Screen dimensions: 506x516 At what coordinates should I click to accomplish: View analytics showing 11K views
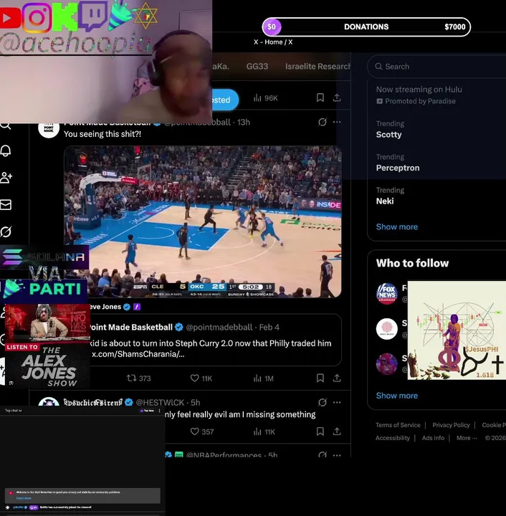click(264, 431)
